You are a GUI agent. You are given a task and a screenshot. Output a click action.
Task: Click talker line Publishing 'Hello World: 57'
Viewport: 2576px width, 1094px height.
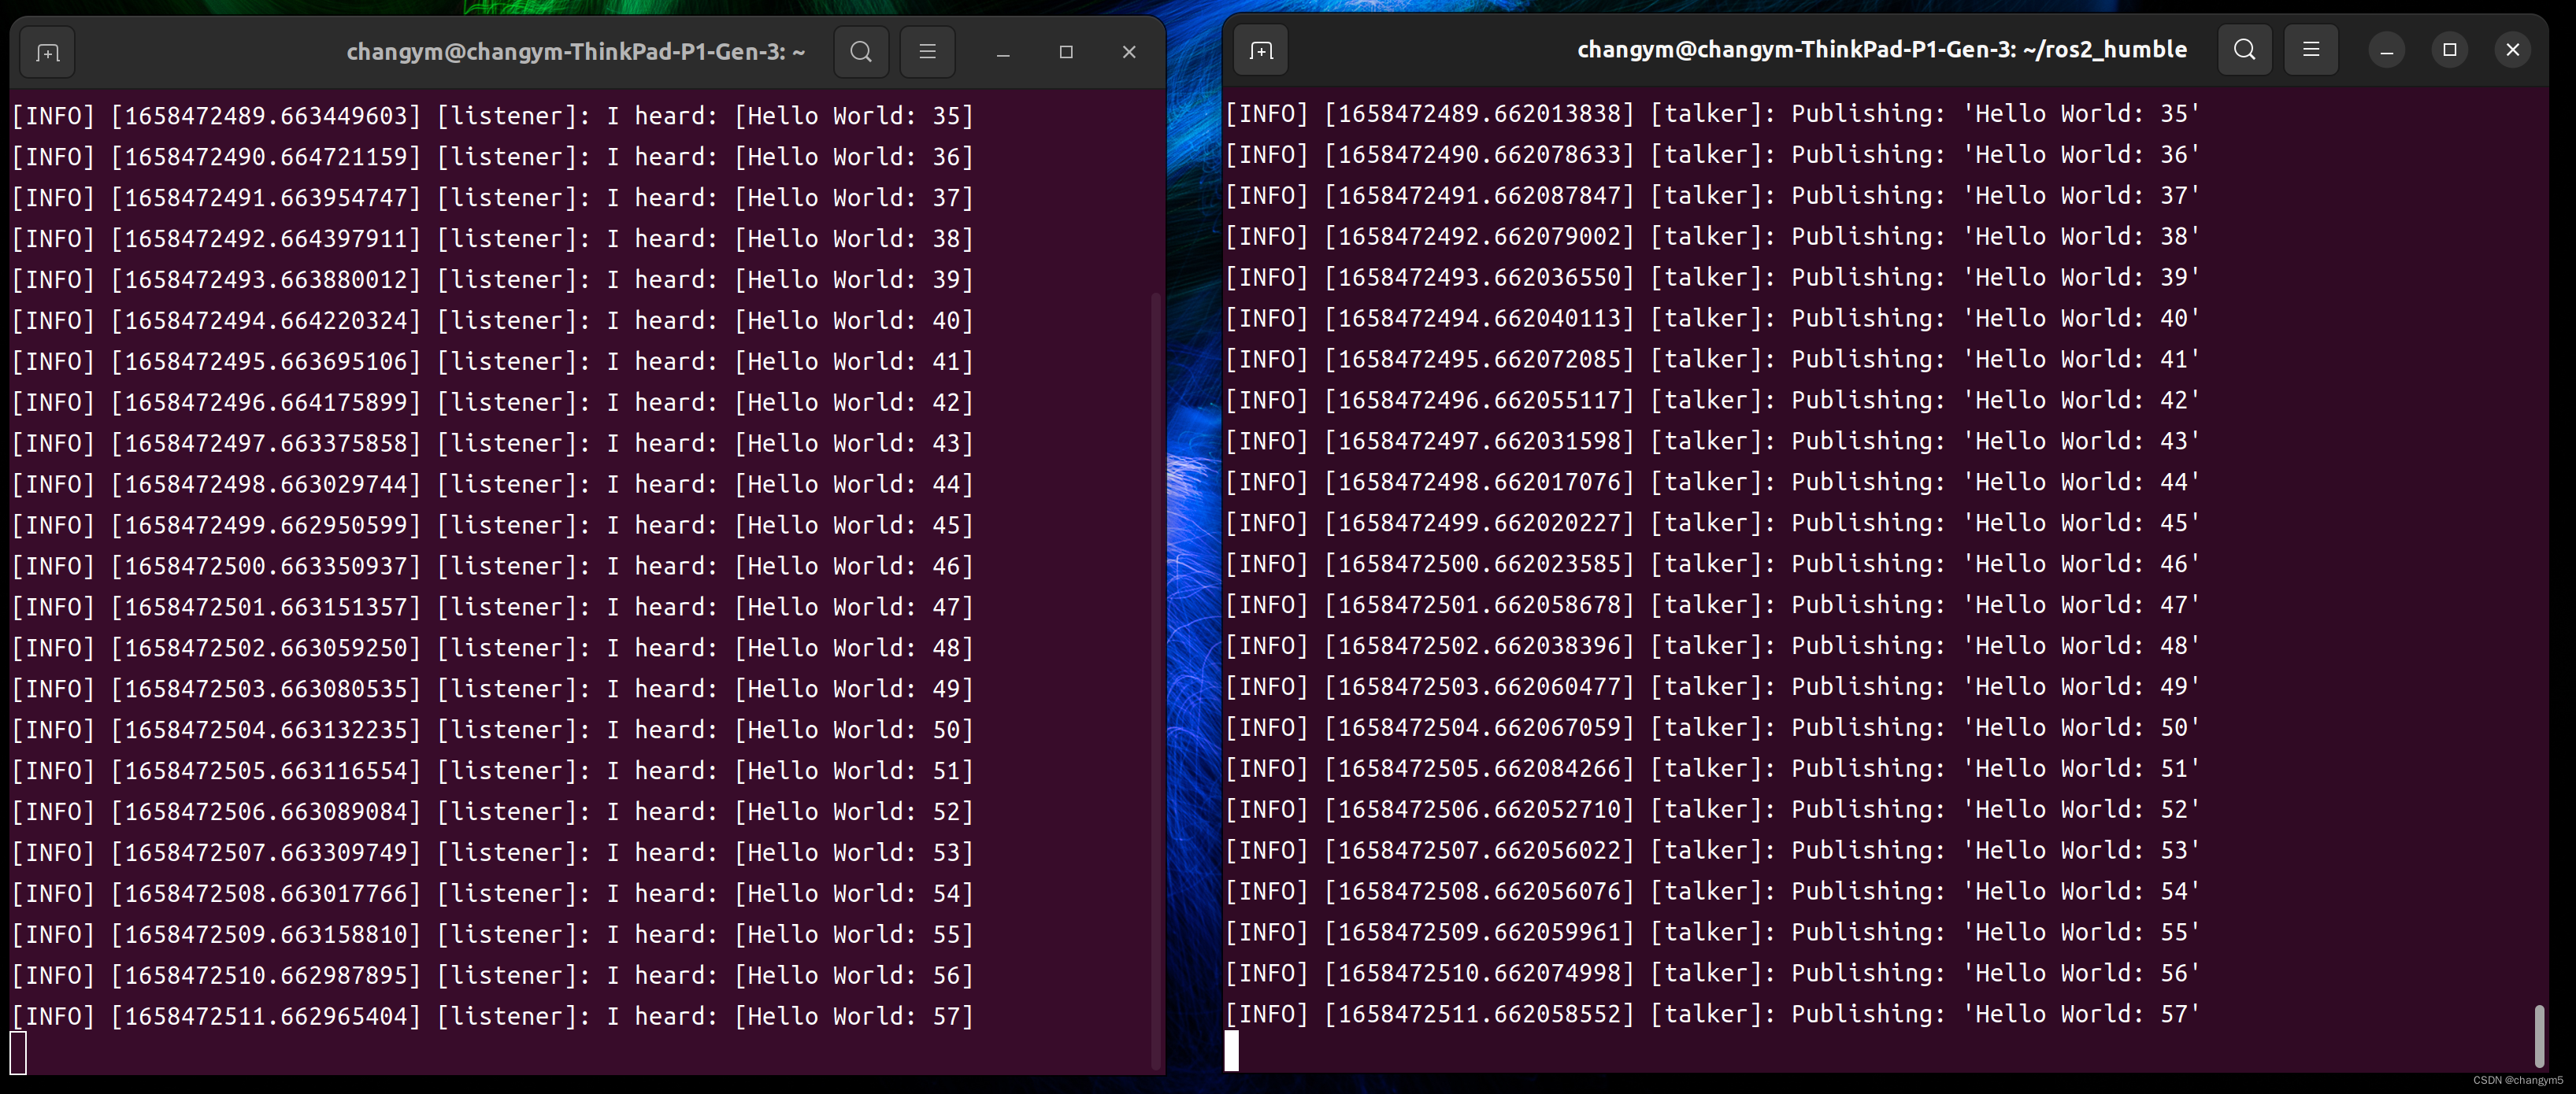[1713, 1014]
